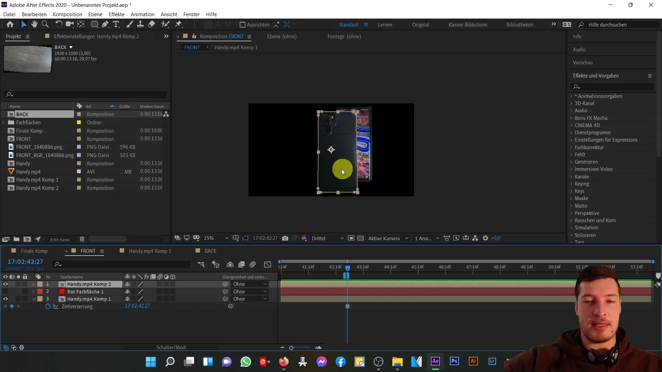Viewport: 662px width, 372px height.
Task: Click the Zoom tool icon
Action: pyautogui.click(x=44, y=24)
